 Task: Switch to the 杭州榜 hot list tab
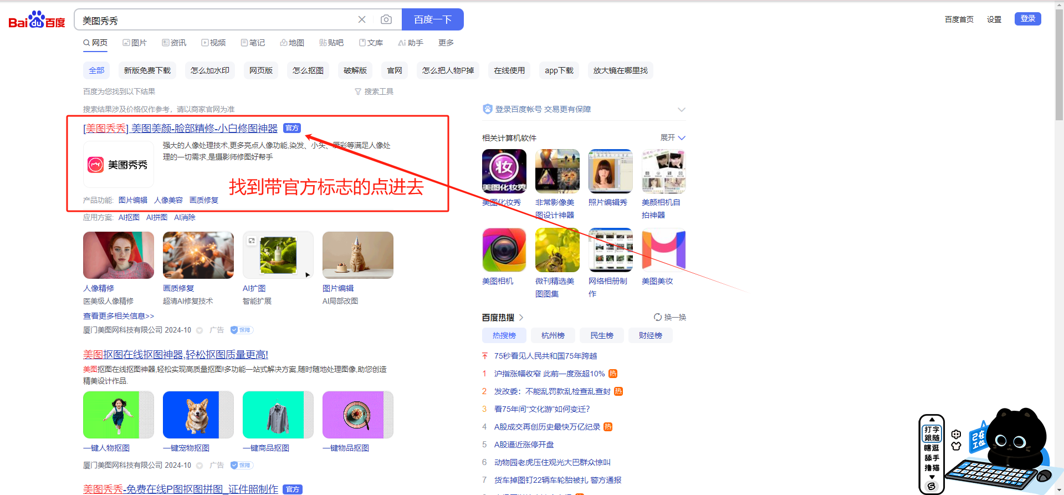point(553,335)
